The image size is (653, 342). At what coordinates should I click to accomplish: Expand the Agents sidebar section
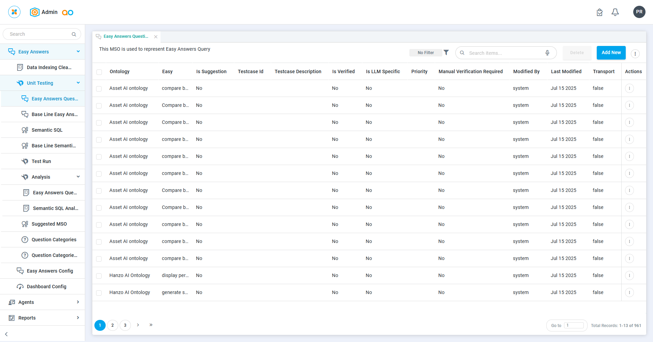(x=78, y=302)
